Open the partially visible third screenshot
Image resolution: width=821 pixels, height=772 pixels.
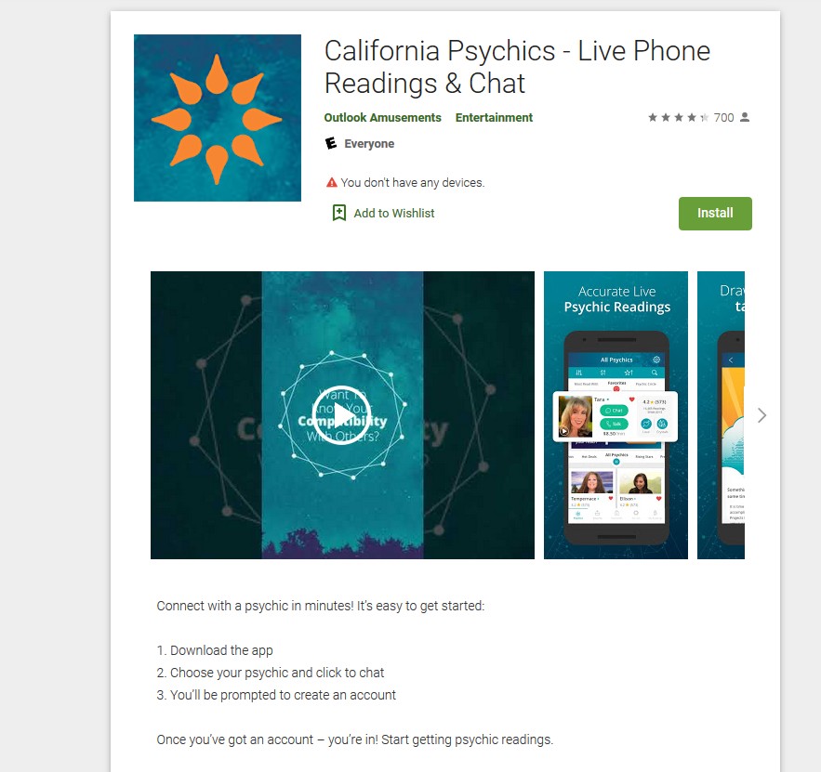click(x=721, y=415)
